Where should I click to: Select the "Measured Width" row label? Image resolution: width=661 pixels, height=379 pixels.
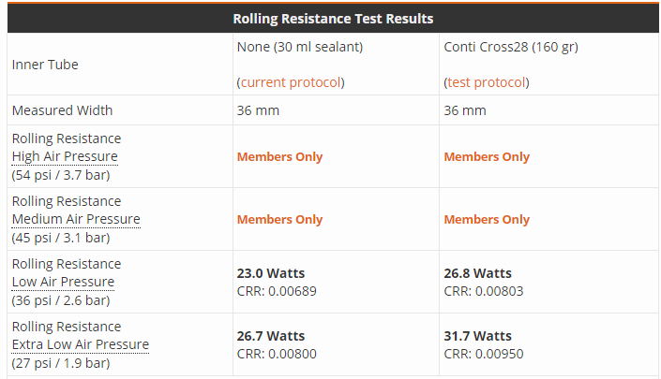[62, 110]
